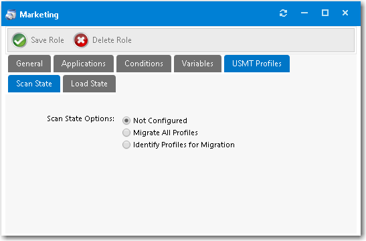Maximize the Marketing window
This screenshot has width=366, height=241.
click(325, 13)
